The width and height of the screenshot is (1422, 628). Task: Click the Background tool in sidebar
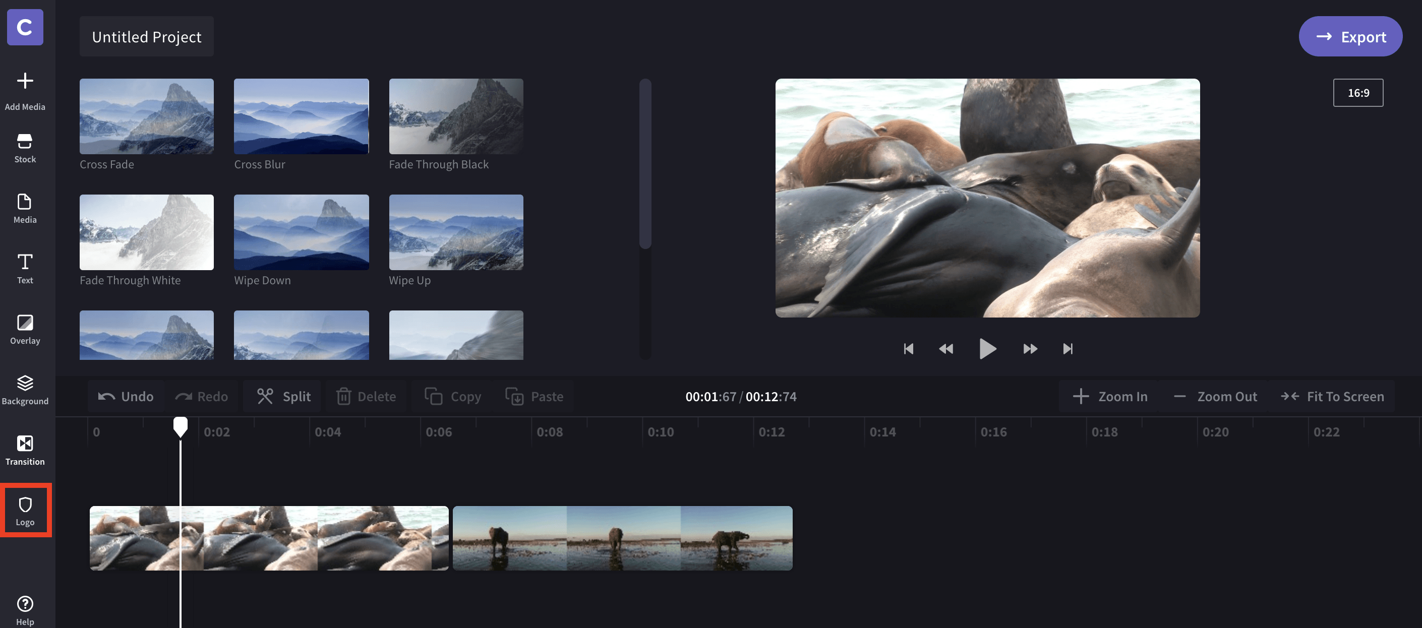25,389
